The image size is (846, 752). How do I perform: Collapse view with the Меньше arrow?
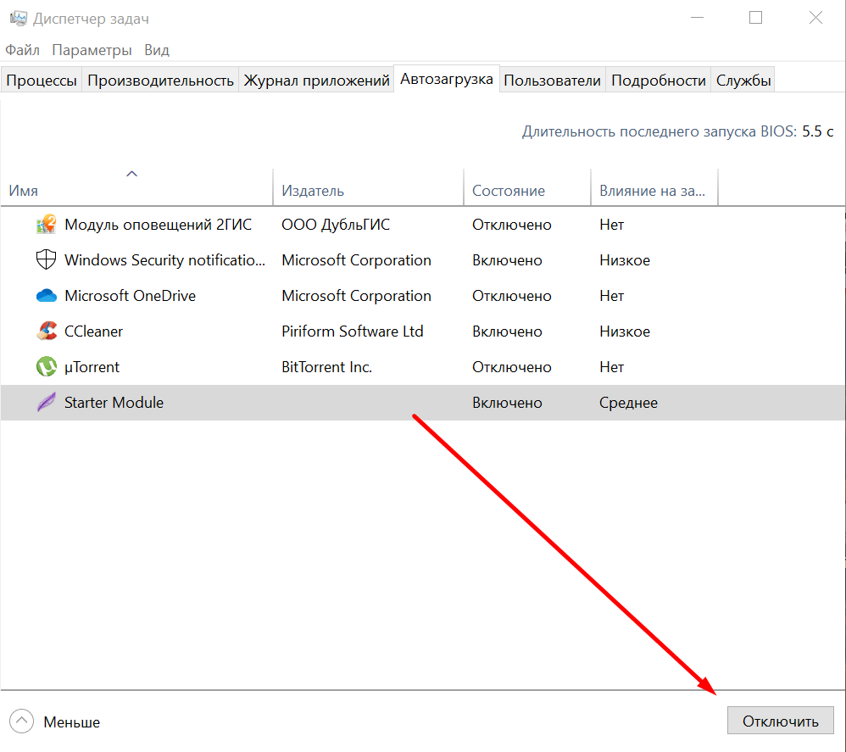coord(21,721)
